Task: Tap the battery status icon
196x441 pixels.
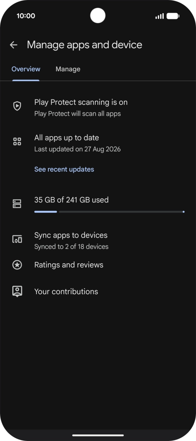Action: [x=173, y=16]
